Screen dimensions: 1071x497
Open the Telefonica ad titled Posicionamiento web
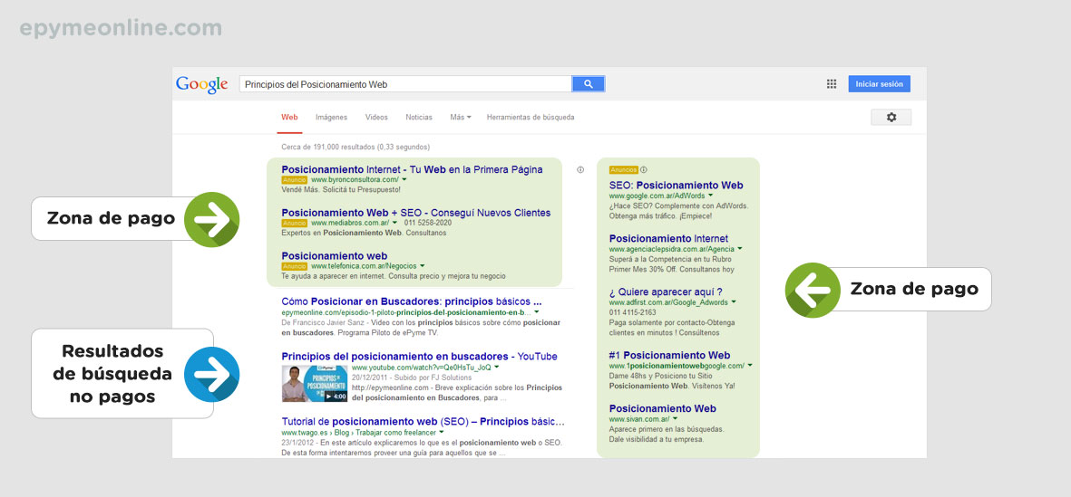point(334,255)
